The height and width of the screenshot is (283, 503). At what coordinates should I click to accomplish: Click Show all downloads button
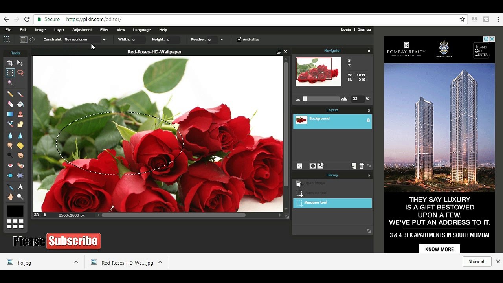click(x=477, y=261)
